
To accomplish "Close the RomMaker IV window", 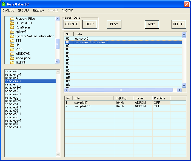I will pos(187,4).
